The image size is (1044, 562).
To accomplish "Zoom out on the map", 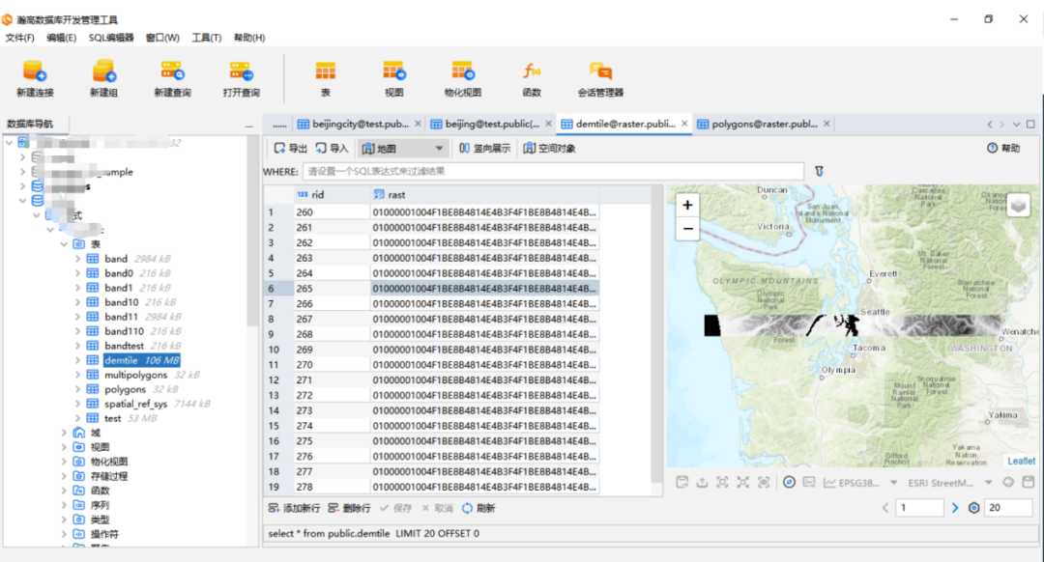I will [x=687, y=228].
